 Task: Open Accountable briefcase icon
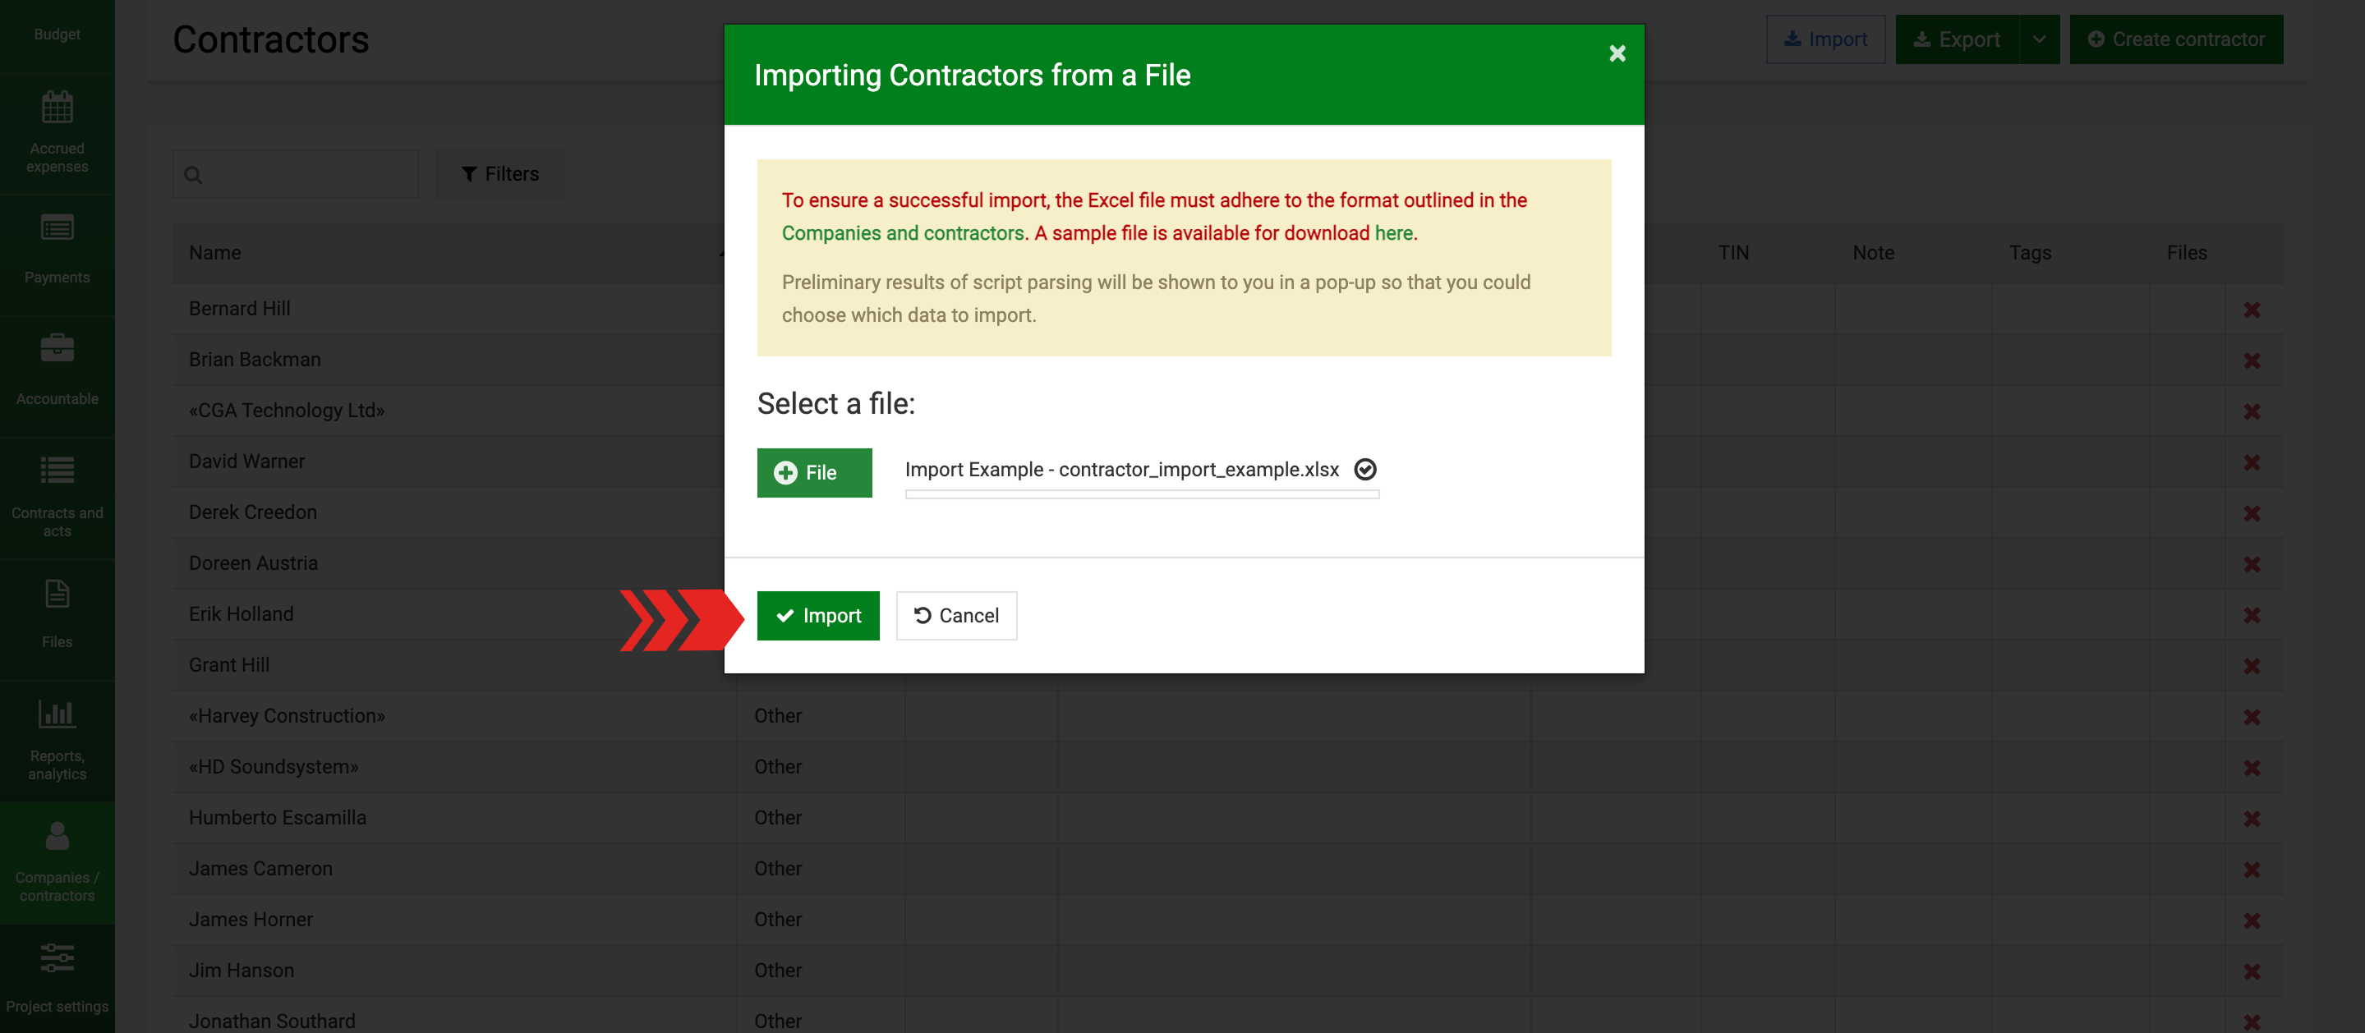tap(57, 347)
